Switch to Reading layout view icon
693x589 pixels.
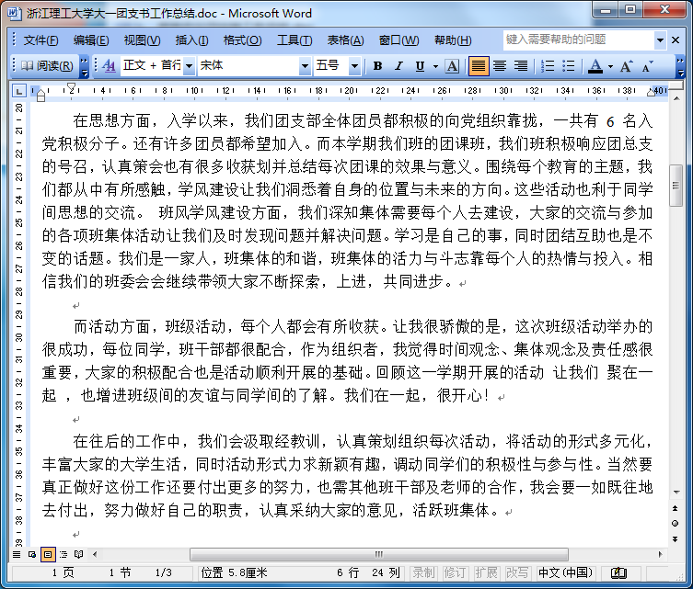coord(78,555)
